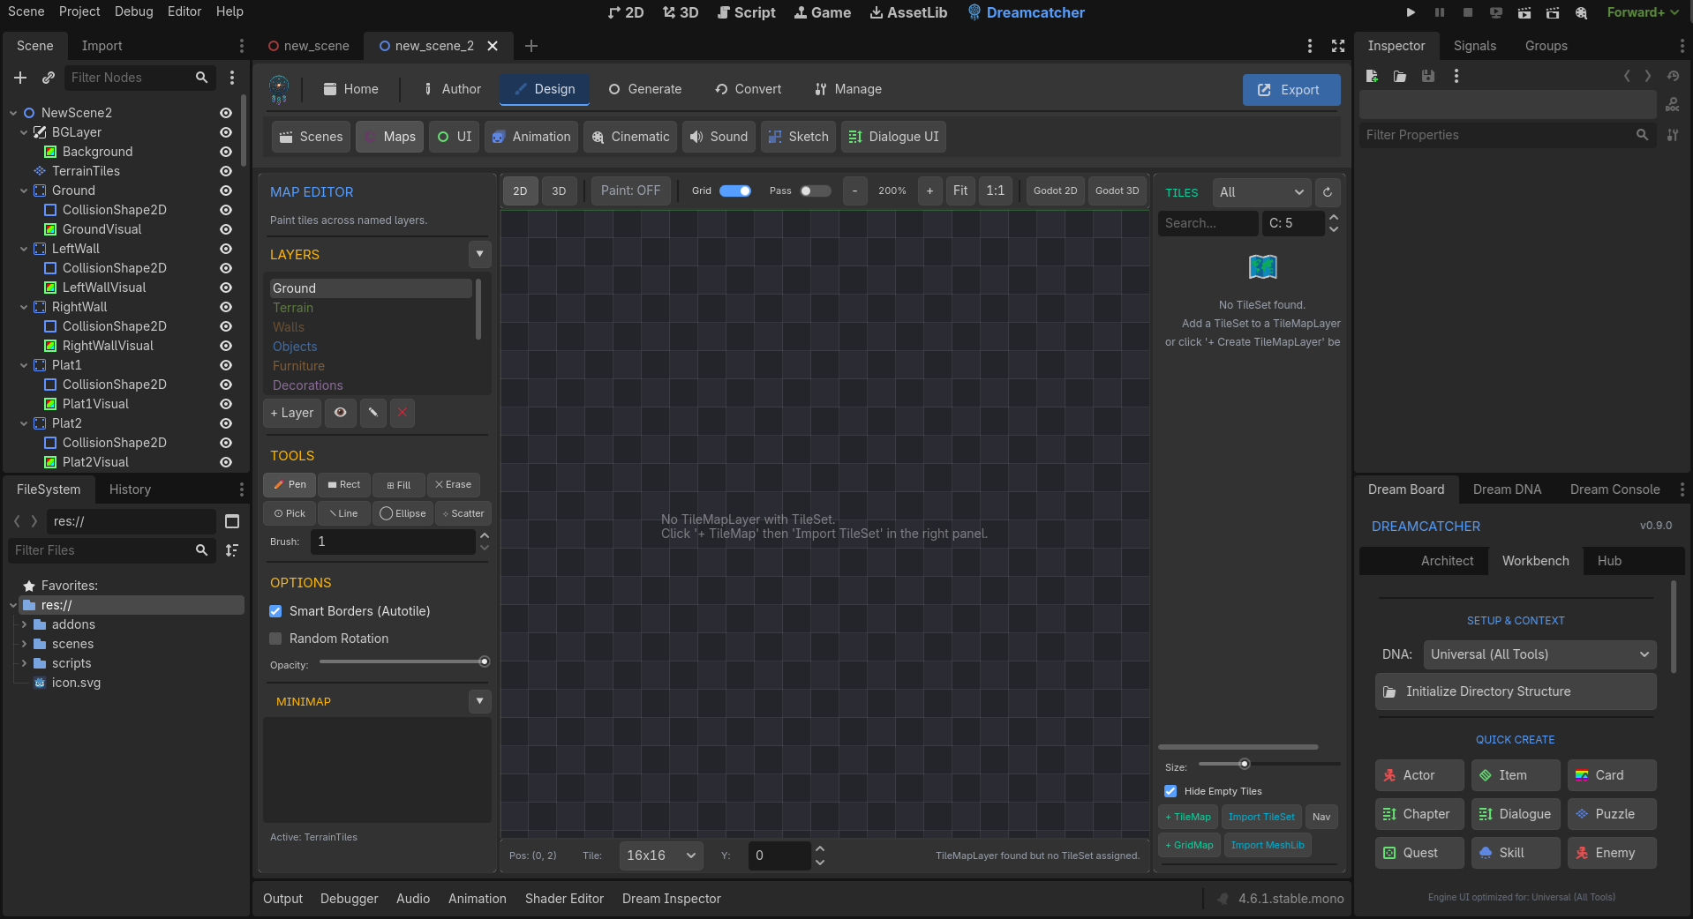Open Movie Maker mode film reel icon
Image resolution: width=1693 pixels, height=919 pixels.
(x=1582, y=12)
